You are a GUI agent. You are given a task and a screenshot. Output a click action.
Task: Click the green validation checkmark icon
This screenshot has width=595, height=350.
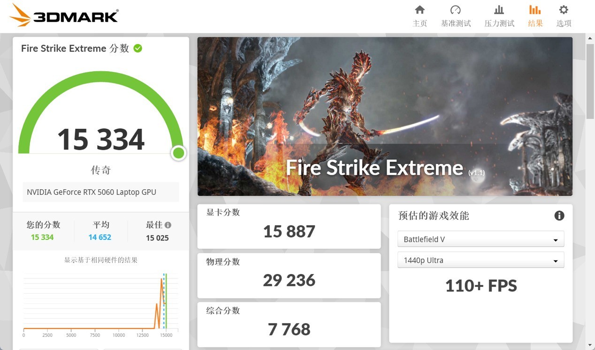(137, 48)
